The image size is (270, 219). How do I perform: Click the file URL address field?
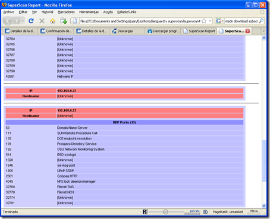coord(140,21)
